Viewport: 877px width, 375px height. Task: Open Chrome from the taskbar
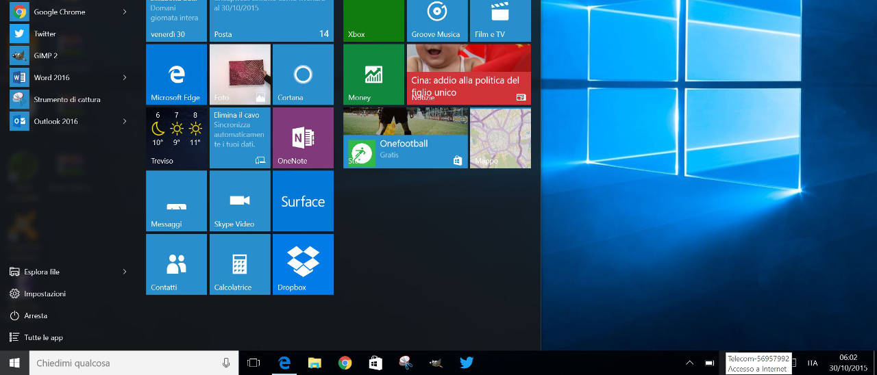[345, 363]
